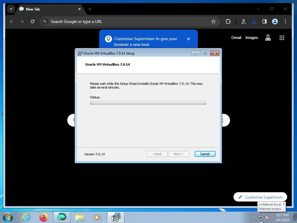Screen dimensions: 297x223
Task: Go back in the browser
Action: click(12, 21)
